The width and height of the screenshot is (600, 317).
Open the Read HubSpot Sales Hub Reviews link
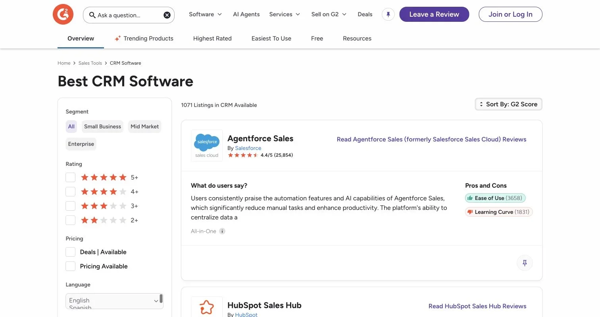click(477, 306)
